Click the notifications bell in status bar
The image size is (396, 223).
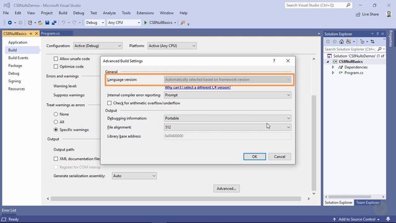pyautogui.click(x=388, y=219)
